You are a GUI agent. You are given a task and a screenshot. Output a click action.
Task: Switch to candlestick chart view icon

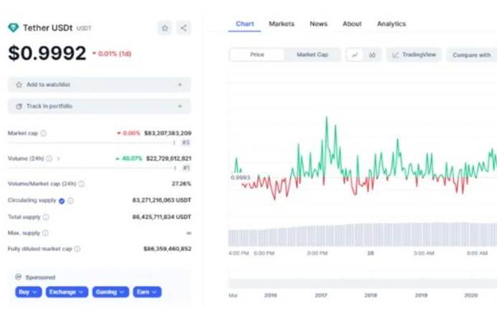[x=372, y=54]
